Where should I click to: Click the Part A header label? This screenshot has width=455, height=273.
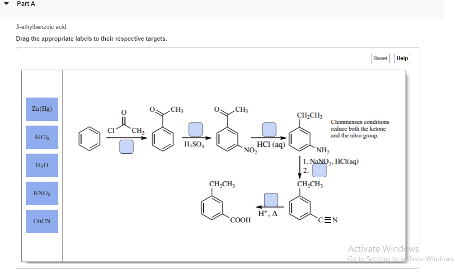[x=25, y=4]
